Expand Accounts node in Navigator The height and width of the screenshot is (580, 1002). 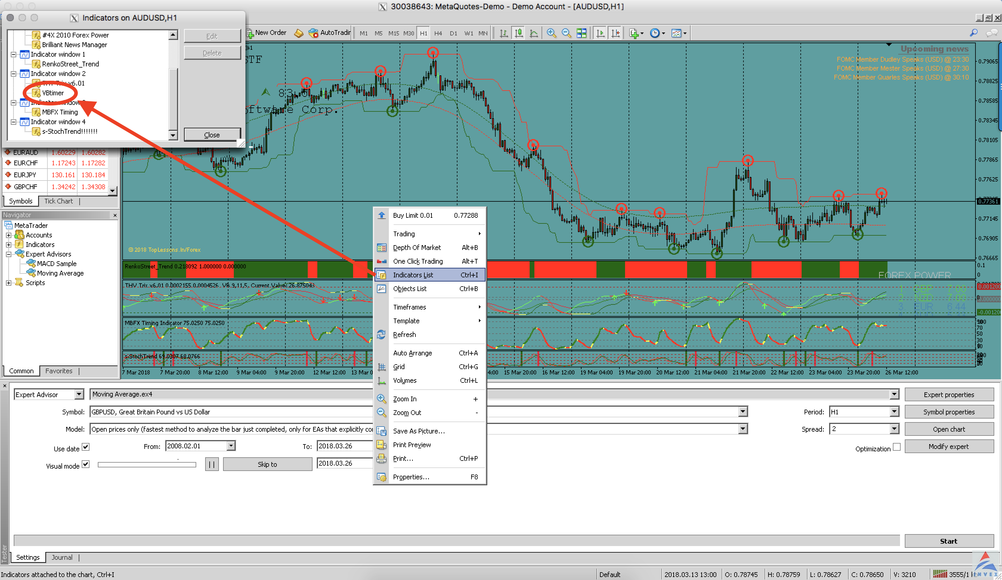click(x=8, y=235)
